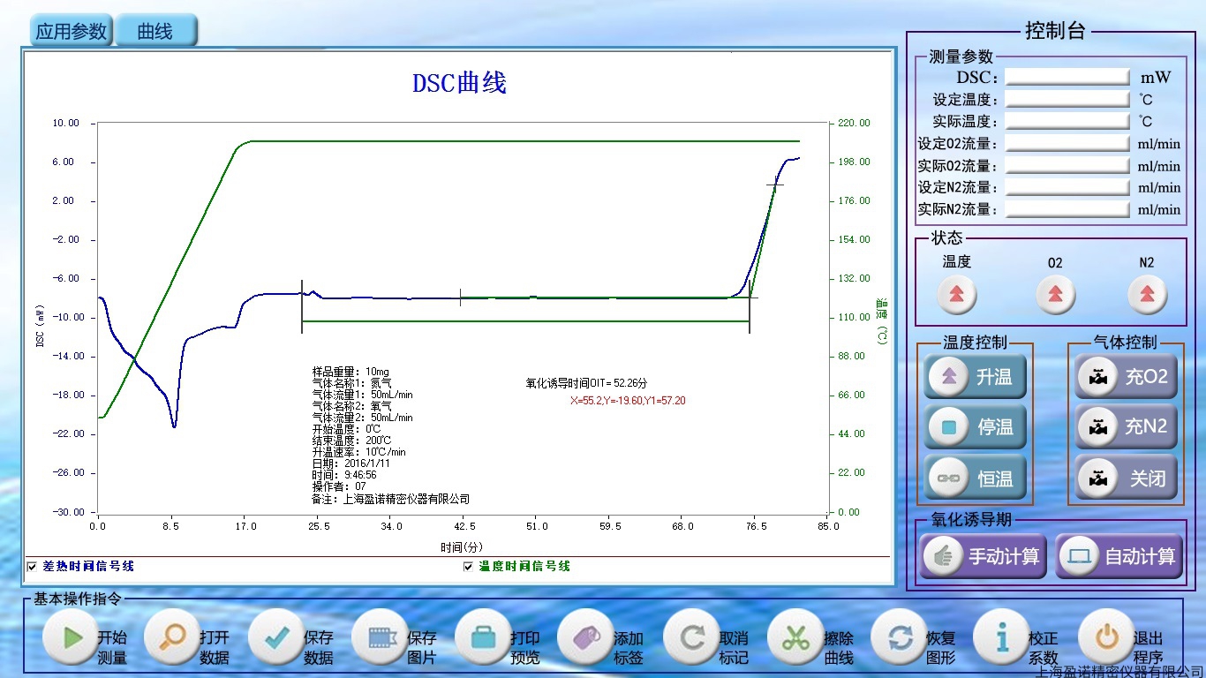1206x678 pixels.
Task: Open print preview briefcase icon
Action: (485, 637)
